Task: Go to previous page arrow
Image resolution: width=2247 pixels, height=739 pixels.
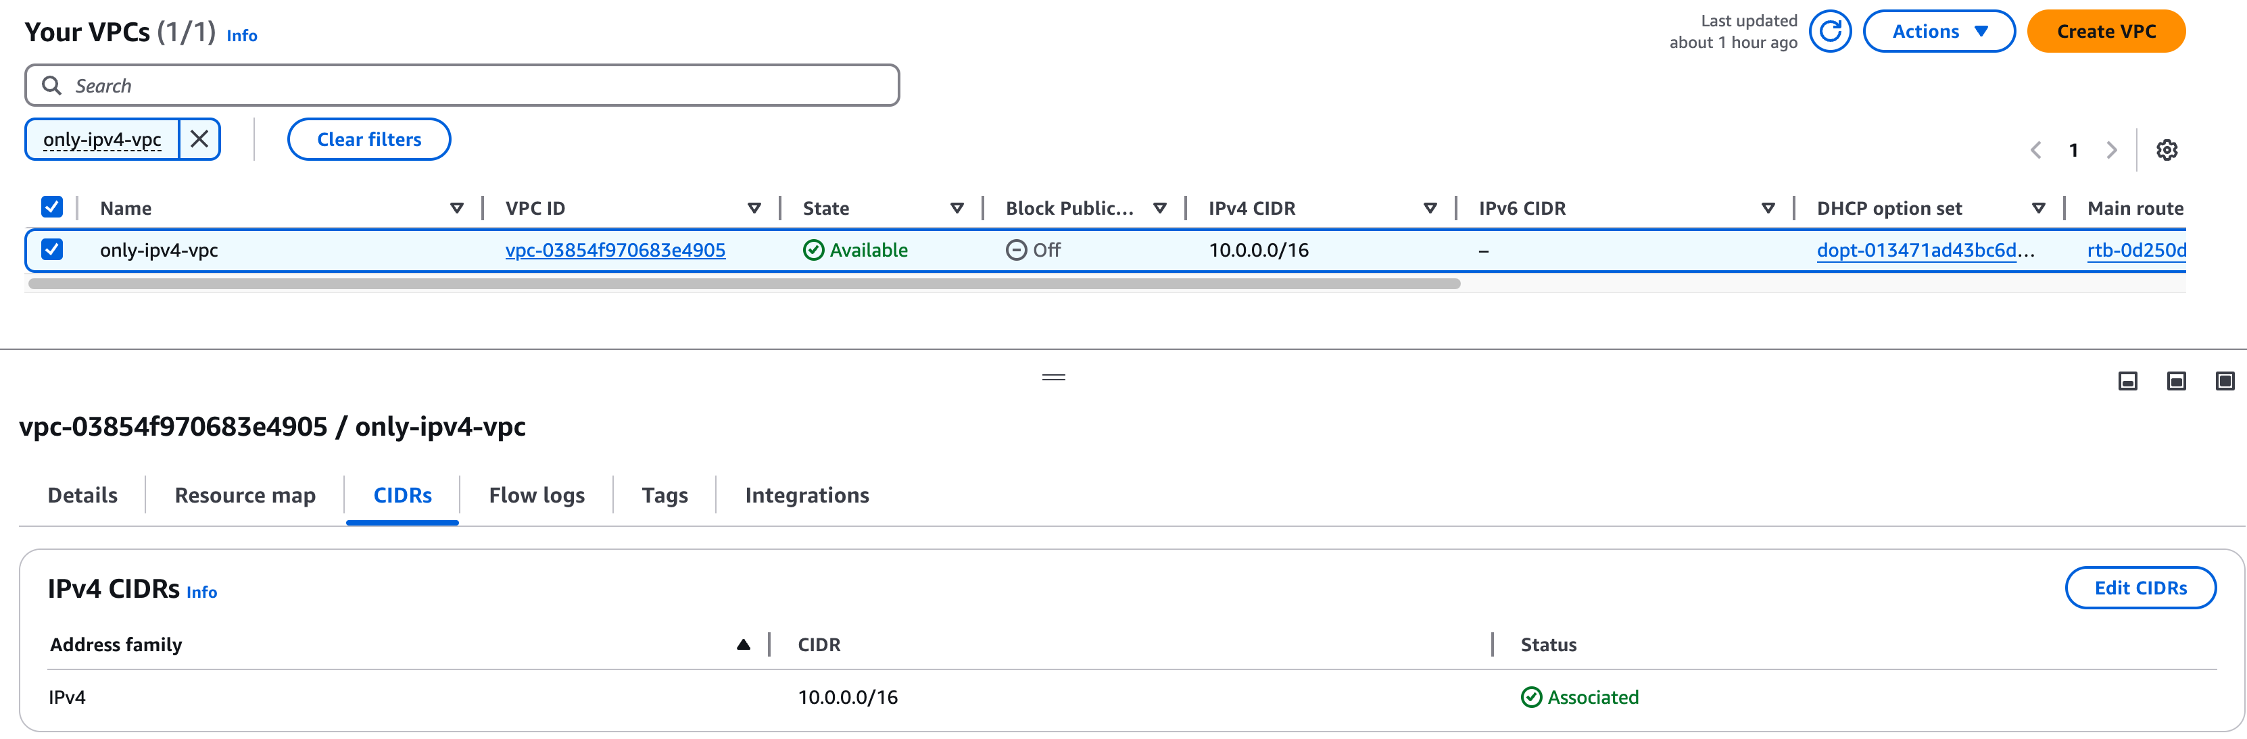Action: pyautogui.click(x=2036, y=150)
